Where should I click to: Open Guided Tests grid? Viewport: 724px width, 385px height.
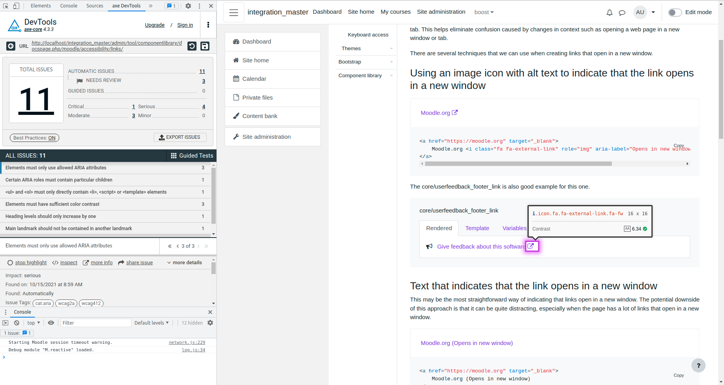(192, 156)
